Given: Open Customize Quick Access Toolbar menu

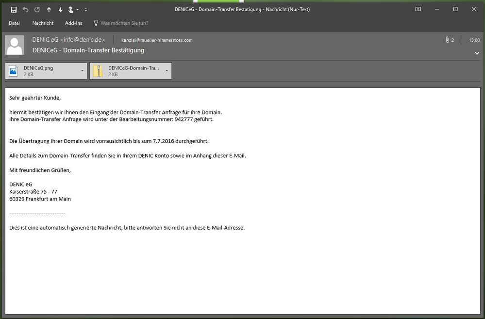Looking at the screenshot, I should 86,10.
